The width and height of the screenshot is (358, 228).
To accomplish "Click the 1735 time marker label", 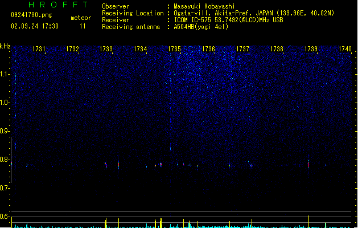I will [x=174, y=49].
